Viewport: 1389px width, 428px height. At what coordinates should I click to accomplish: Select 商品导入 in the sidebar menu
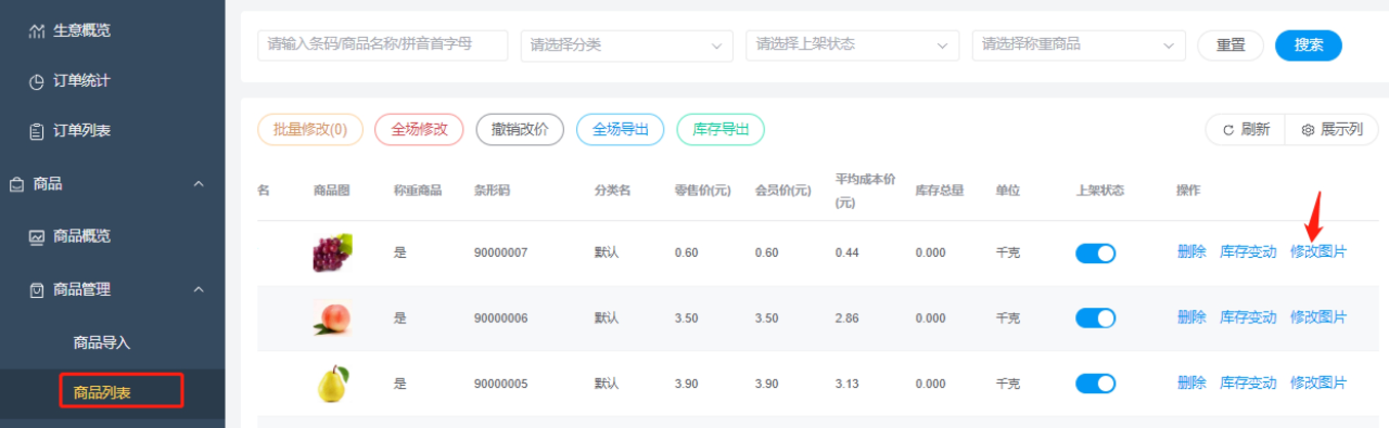[101, 343]
